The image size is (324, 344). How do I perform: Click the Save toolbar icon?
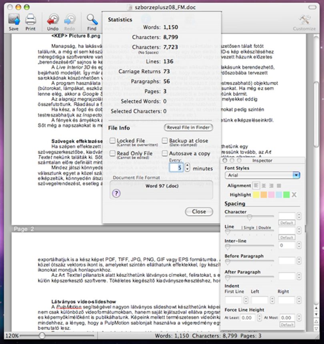click(14, 20)
